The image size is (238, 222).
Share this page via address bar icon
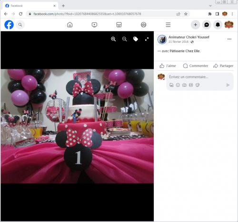[178, 14]
